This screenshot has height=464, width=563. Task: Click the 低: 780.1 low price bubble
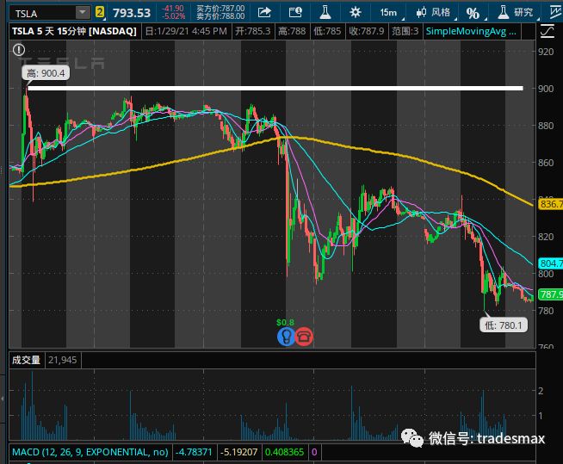(x=504, y=325)
